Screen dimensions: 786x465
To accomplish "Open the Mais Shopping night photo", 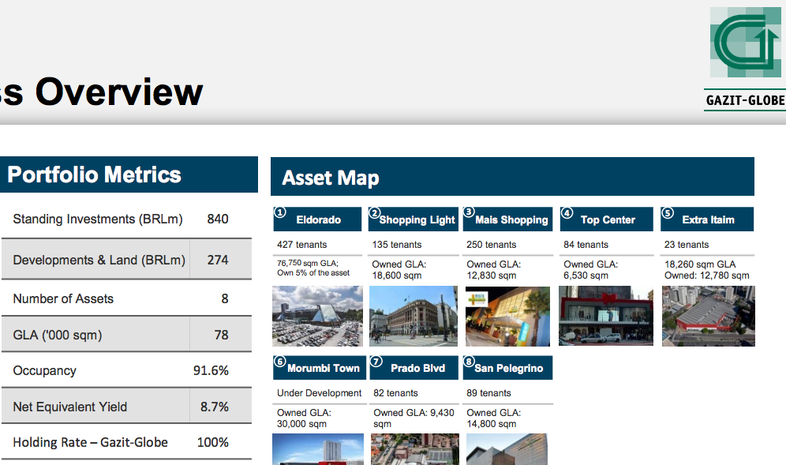I will pyautogui.click(x=507, y=316).
